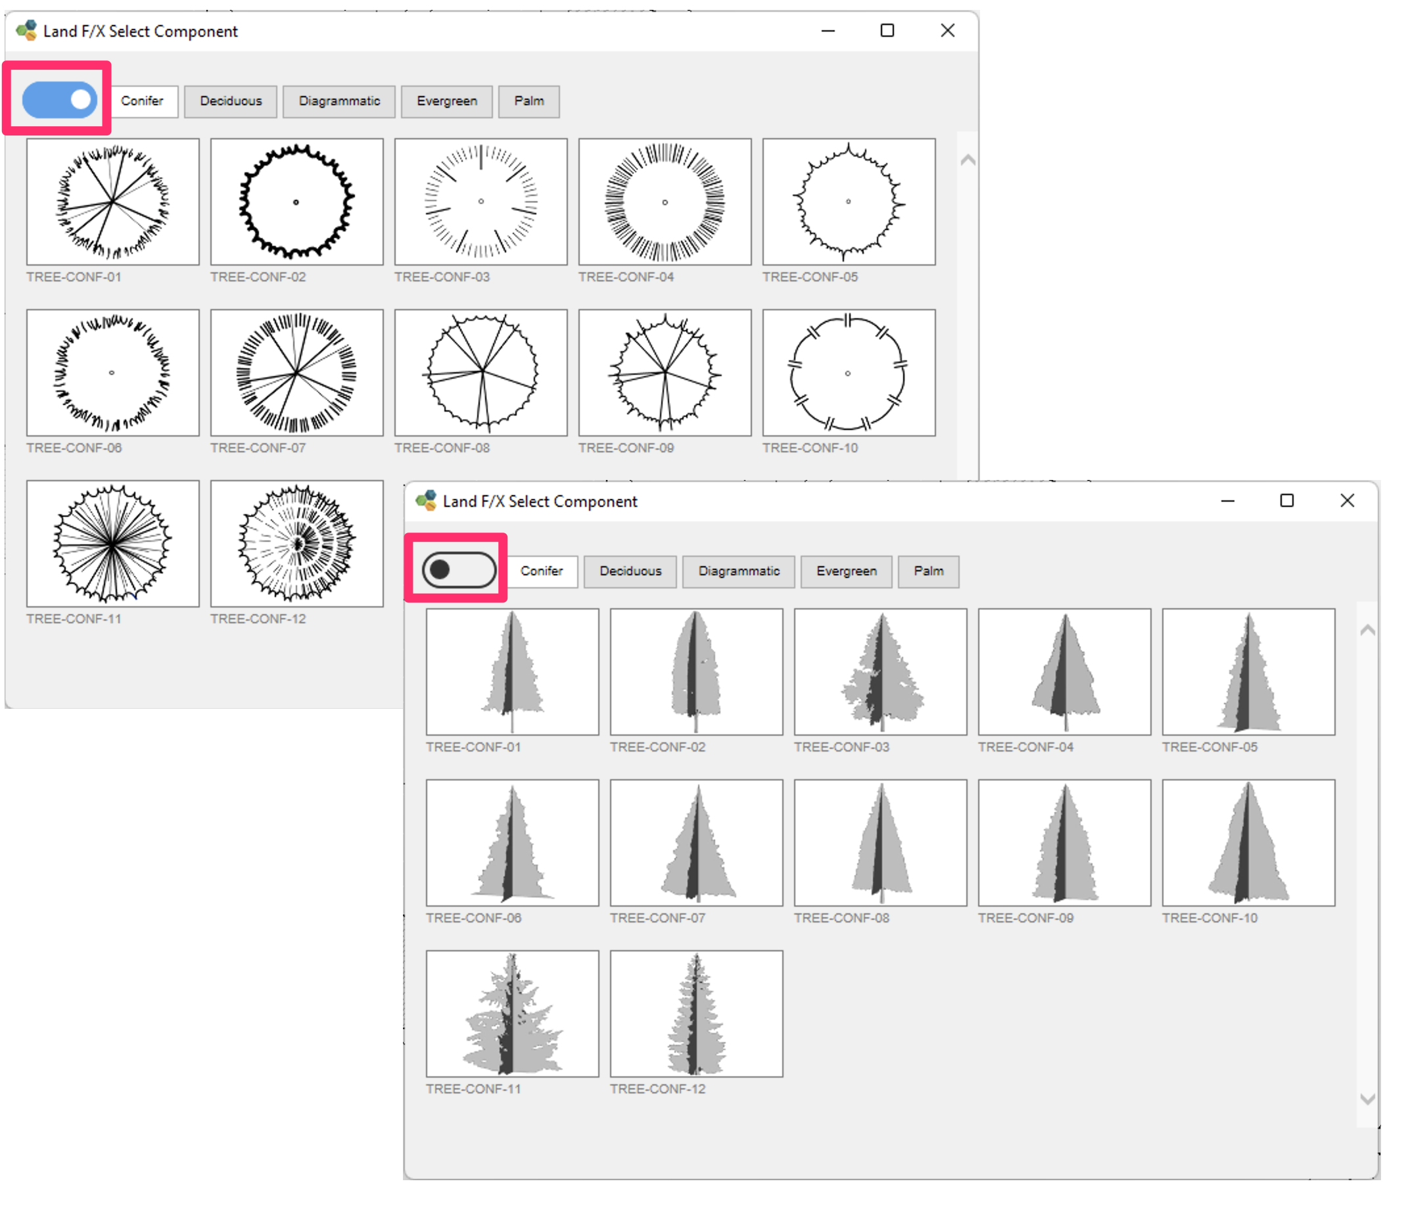Minimize the back Select Component window
The height and width of the screenshot is (1219, 1408).
tap(828, 32)
